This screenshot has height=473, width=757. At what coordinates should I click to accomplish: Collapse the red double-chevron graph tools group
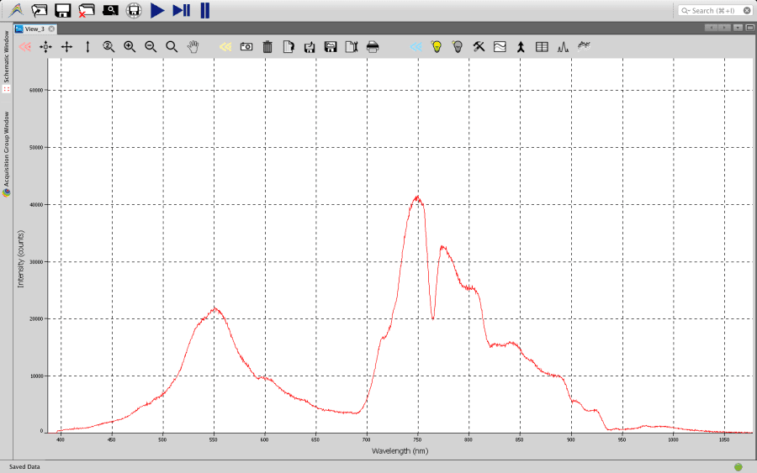(x=24, y=47)
